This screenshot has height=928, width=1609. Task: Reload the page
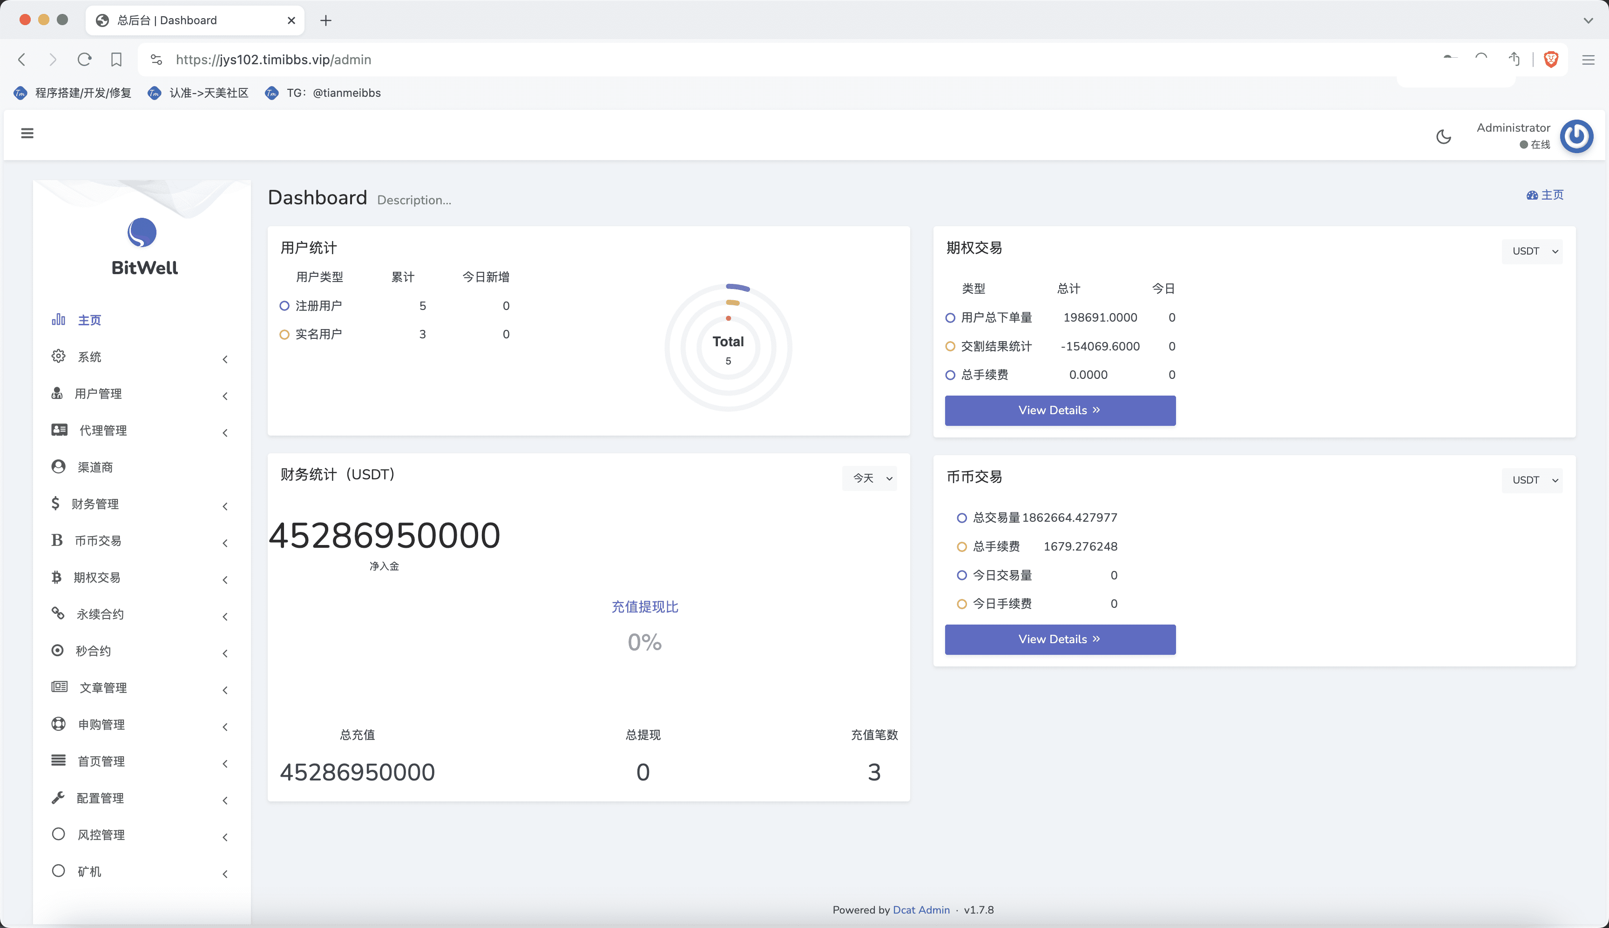(84, 59)
